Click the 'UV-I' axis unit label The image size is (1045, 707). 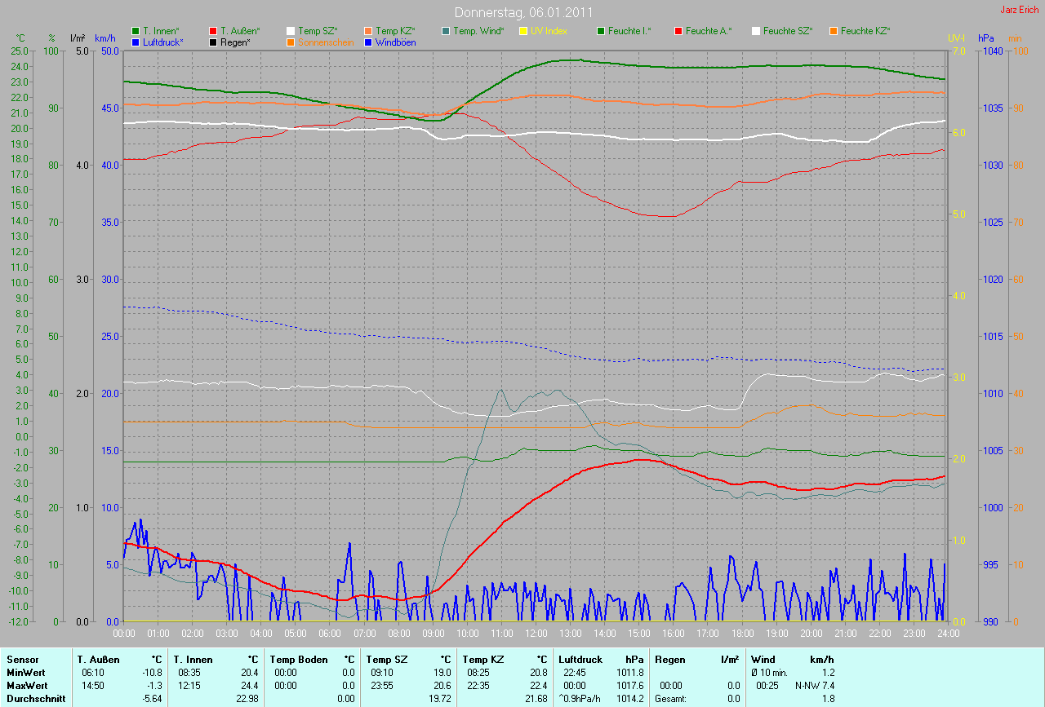(x=956, y=38)
